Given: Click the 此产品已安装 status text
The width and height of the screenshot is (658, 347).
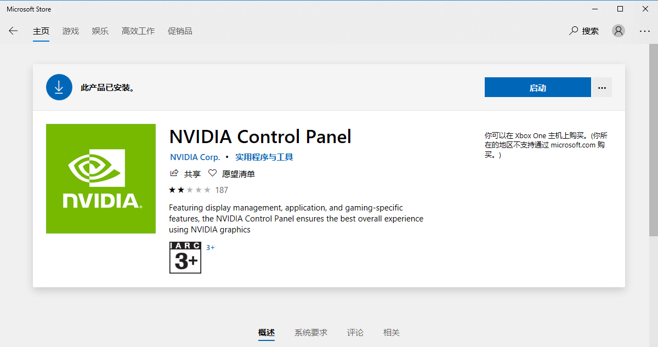Looking at the screenshot, I should coord(107,88).
